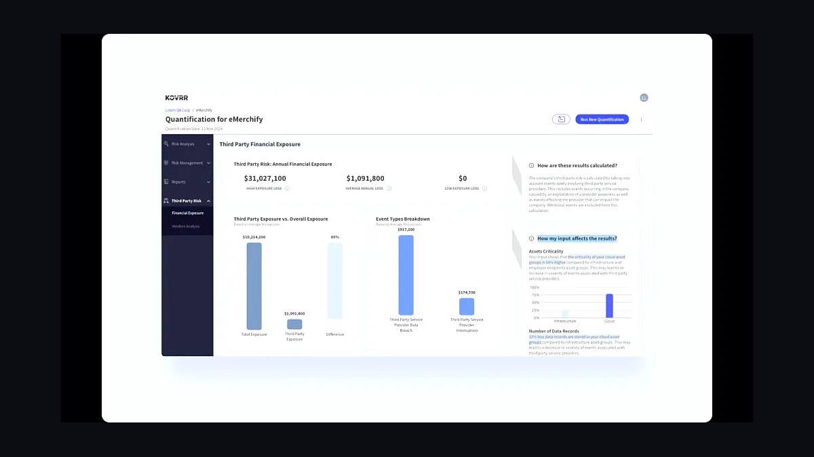The image size is (814, 457).
Task: Click the KOVRR logo
Action: click(x=177, y=97)
